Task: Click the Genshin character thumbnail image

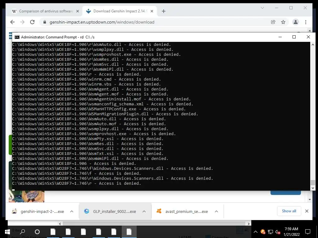Action: [27, 196]
